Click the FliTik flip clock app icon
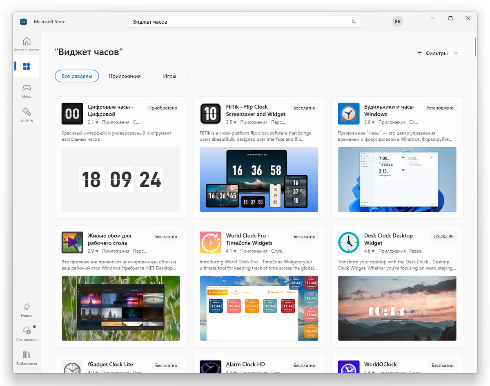 (x=210, y=114)
